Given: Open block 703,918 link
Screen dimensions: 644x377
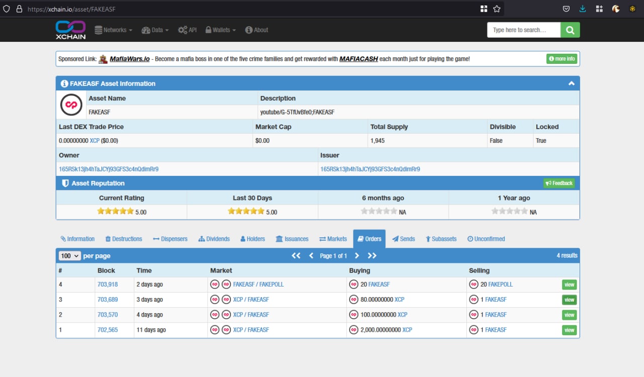Looking at the screenshot, I should [108, 285].
